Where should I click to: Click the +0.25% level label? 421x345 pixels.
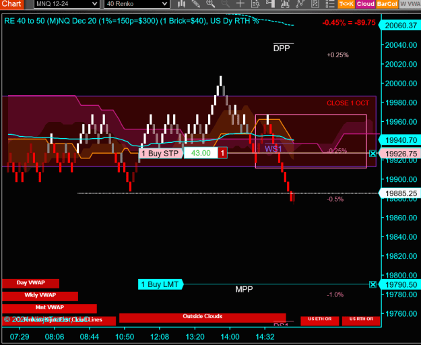tap(337, 55)
